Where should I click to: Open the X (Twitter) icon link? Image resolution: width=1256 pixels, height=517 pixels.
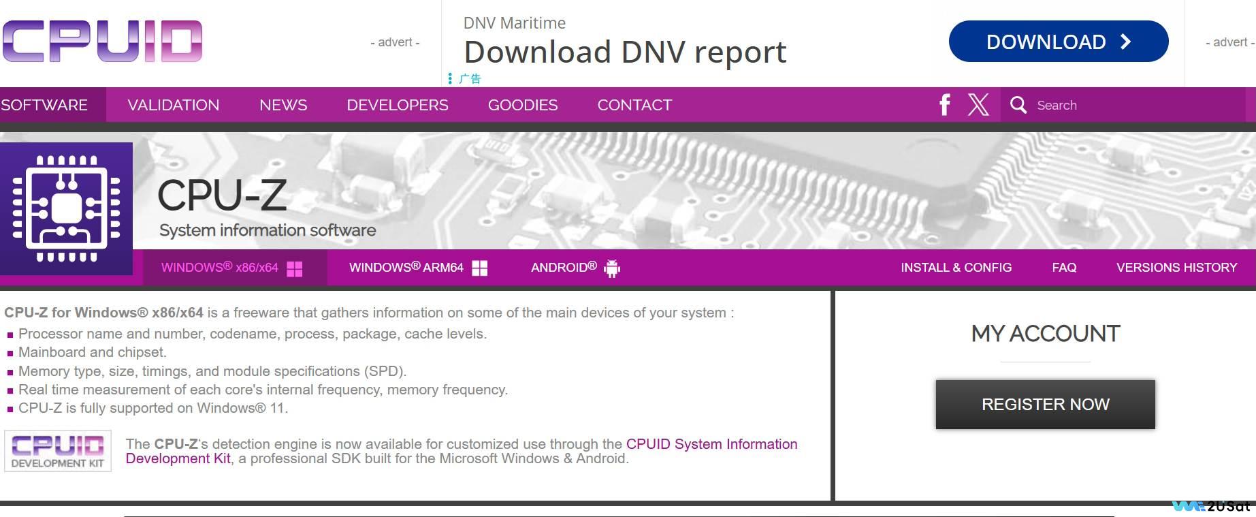978,105
